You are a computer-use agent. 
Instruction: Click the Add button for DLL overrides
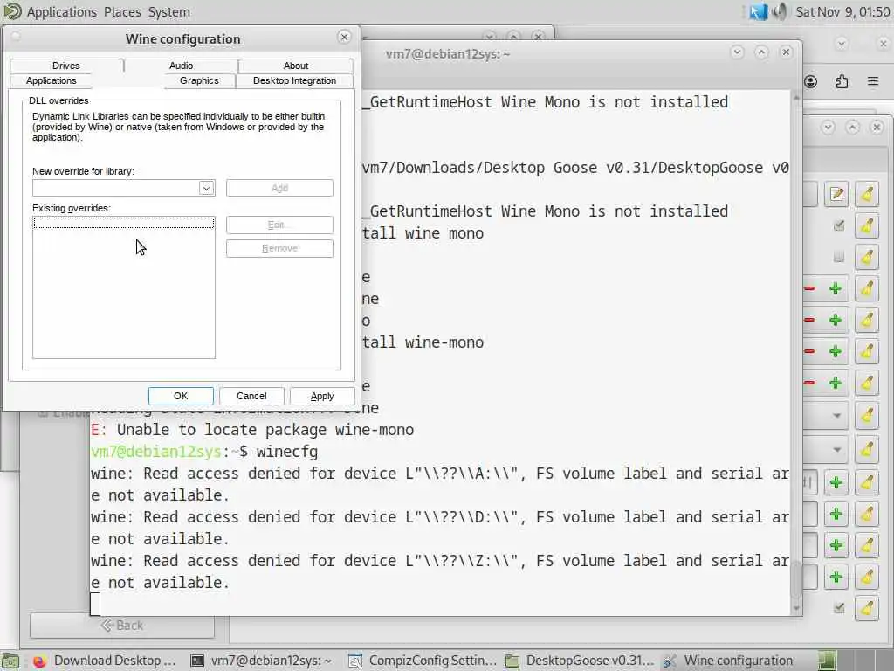(x=279, y=188)
